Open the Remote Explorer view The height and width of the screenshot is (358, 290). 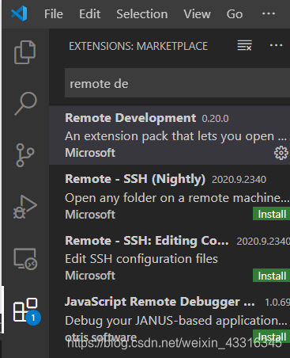[x=25, y=258]
